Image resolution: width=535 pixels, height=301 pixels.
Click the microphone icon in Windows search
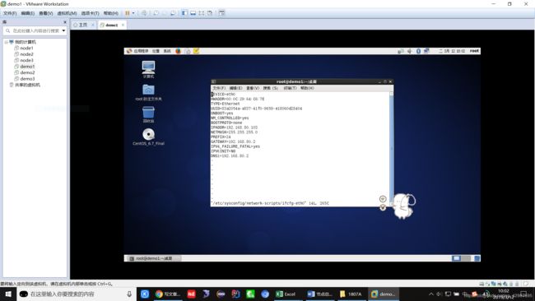tap(129, 294)
